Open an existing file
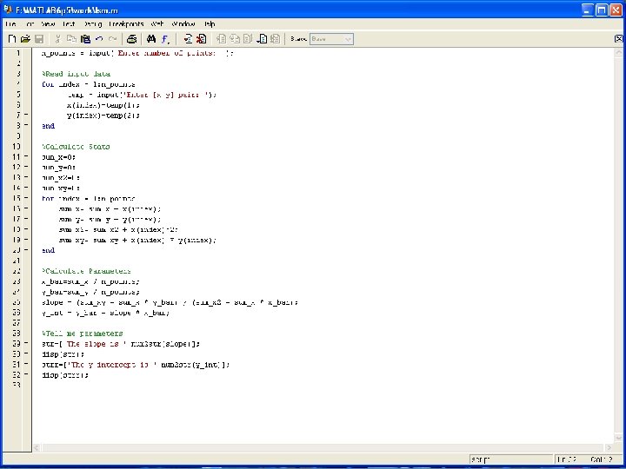Viewport: 626px width, 469px height. [x=25, y=39]
